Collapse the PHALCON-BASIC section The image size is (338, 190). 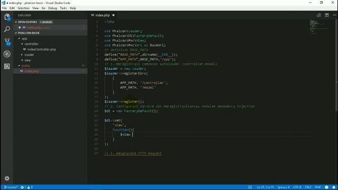(x=29, y=33)
